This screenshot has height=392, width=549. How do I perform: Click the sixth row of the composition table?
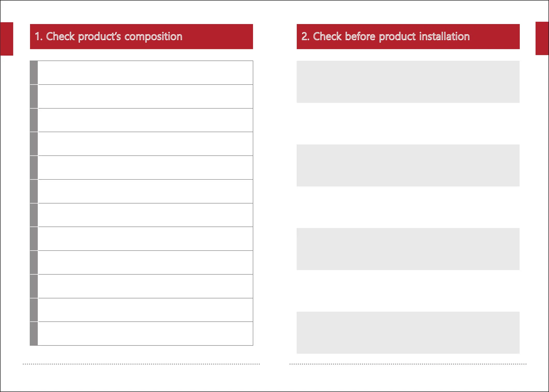click(x=145, y=191)
